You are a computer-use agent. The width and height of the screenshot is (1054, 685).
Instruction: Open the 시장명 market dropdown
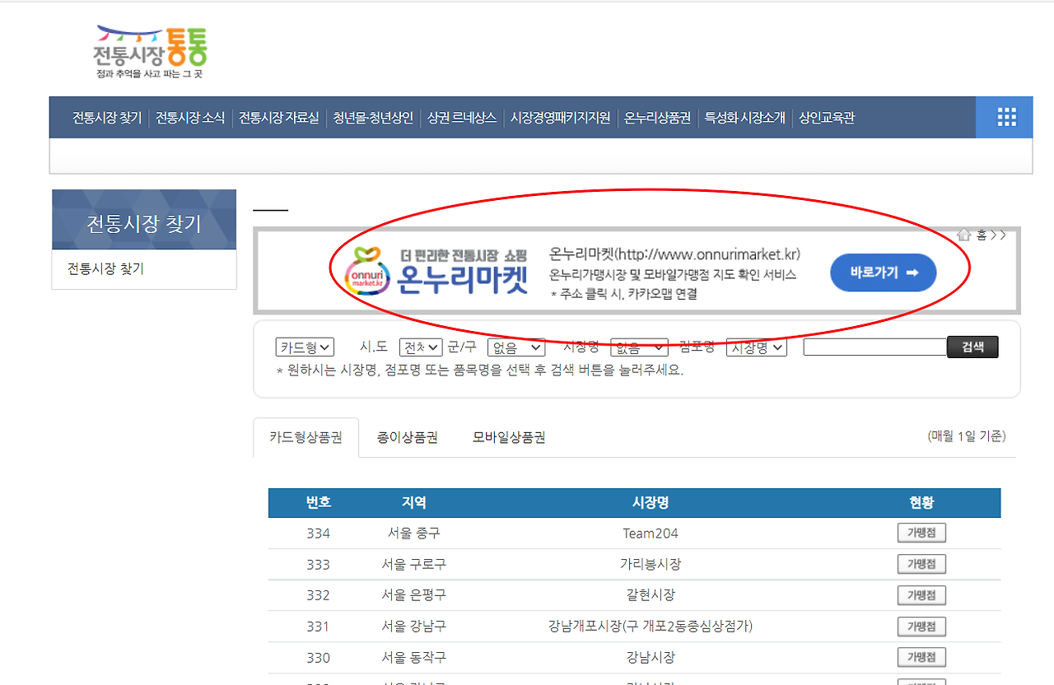tap(639, 347)
